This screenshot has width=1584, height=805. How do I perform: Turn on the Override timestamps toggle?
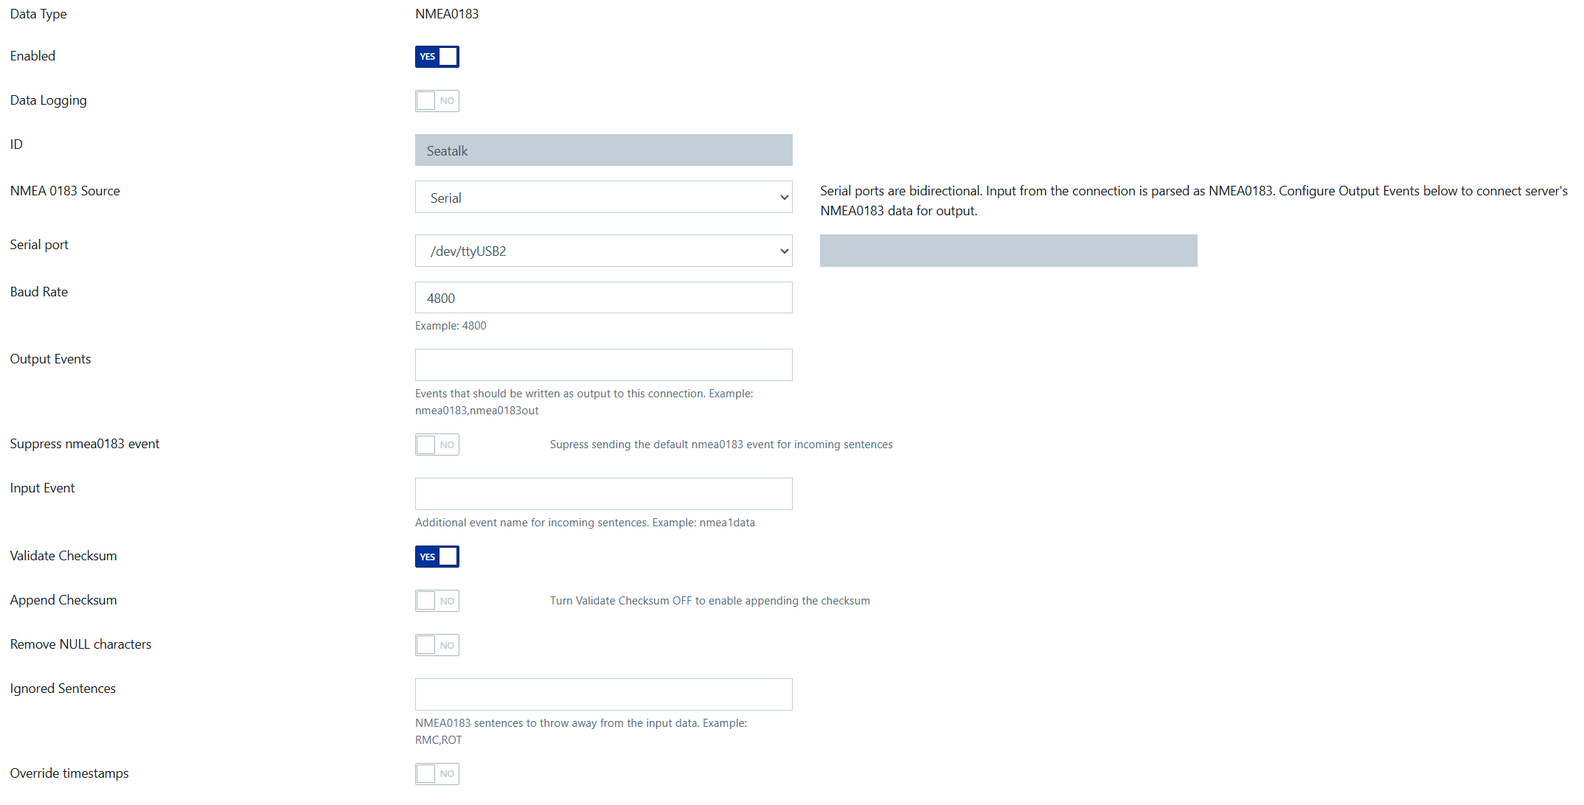pyautogui.click(x=437, y=773)
